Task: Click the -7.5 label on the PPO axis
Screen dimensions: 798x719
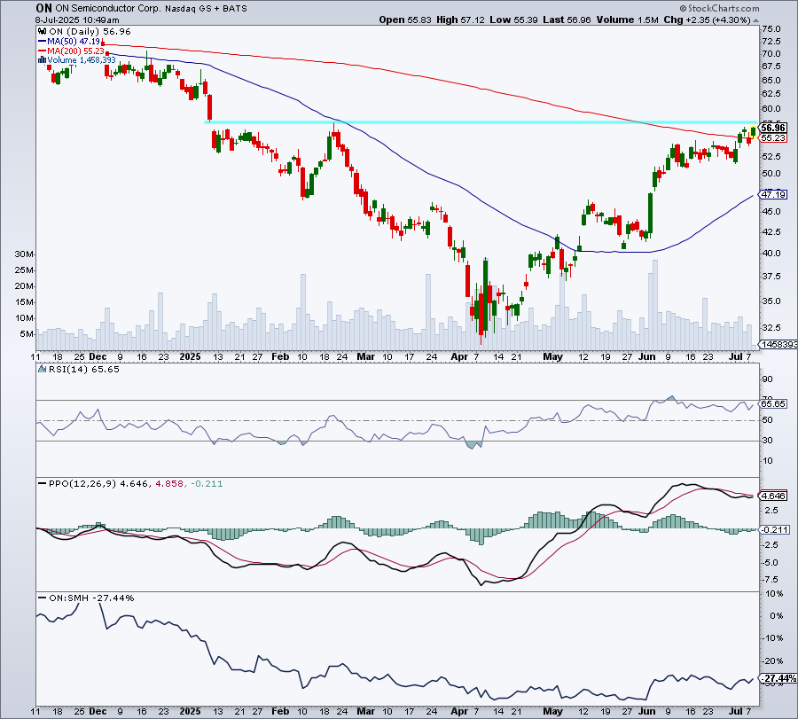Action: (770, 579)
